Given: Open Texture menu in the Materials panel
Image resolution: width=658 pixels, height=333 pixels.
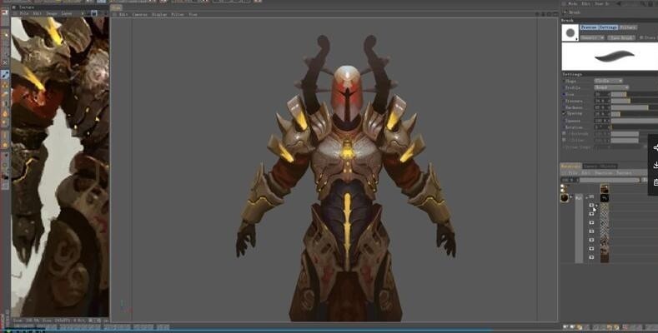Looking at the screenshot, I should coord(624,173).
